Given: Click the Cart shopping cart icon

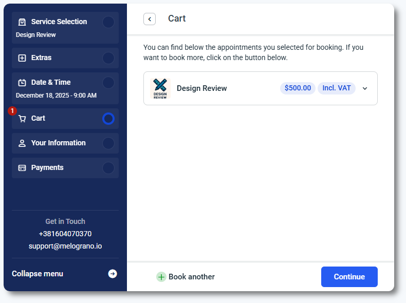Looking at the screenshot, I should 22,119.
